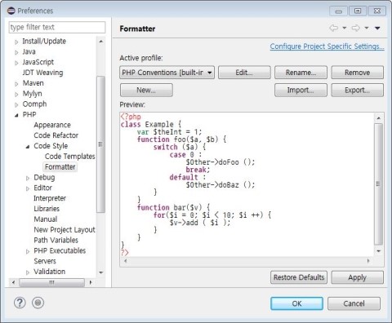Expand the Java tree node

[16, 52]
